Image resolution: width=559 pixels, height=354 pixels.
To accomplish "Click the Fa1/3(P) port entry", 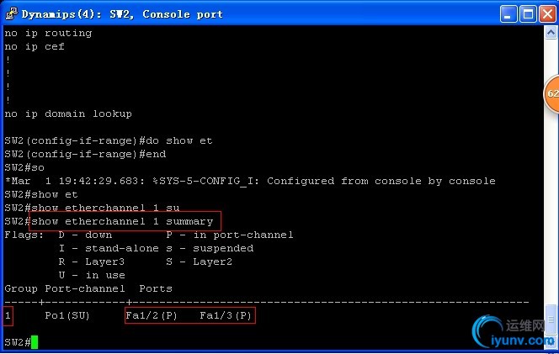I will (226, 315).
